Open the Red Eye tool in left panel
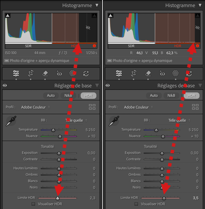205x209 pixels. click(59, 73)
